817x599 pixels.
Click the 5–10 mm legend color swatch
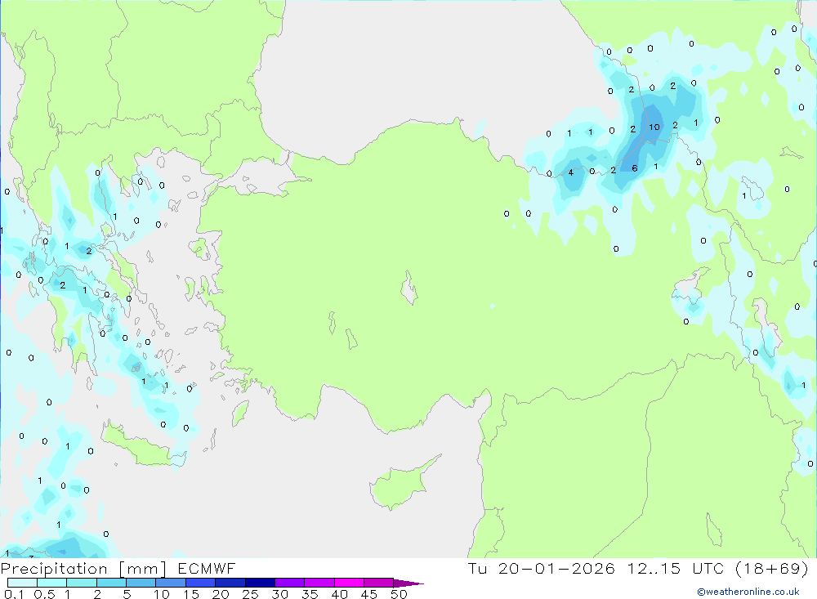[x=141, y=583]
